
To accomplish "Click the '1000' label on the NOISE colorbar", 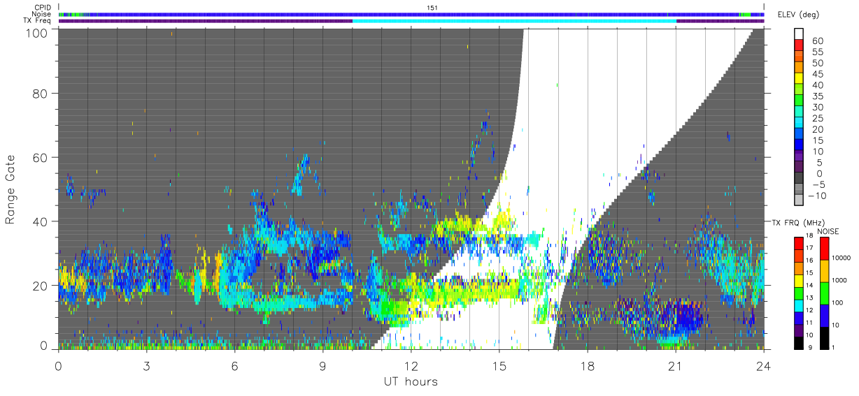I will pos(840,280).
